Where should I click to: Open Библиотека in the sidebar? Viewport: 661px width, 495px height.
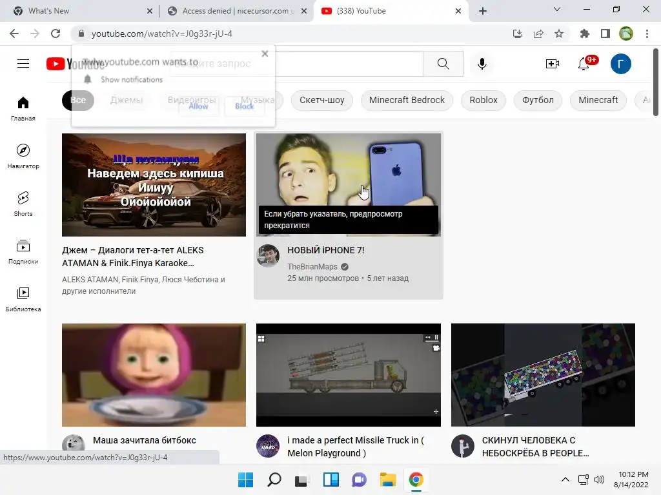pyautogui.click(x=23, y=300)
